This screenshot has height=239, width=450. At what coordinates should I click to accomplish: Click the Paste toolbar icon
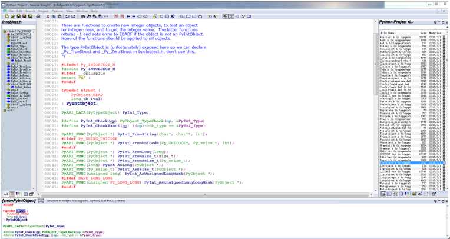[x=59, y=16]
